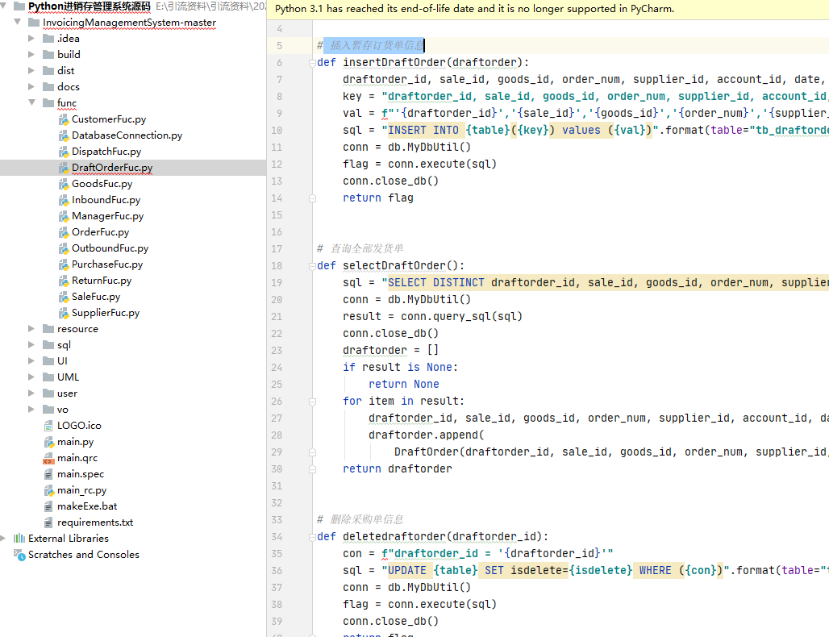Click comment '删除采购单信息' on line 33
Screen dimensions: 829x637
[x=367, y=519]
